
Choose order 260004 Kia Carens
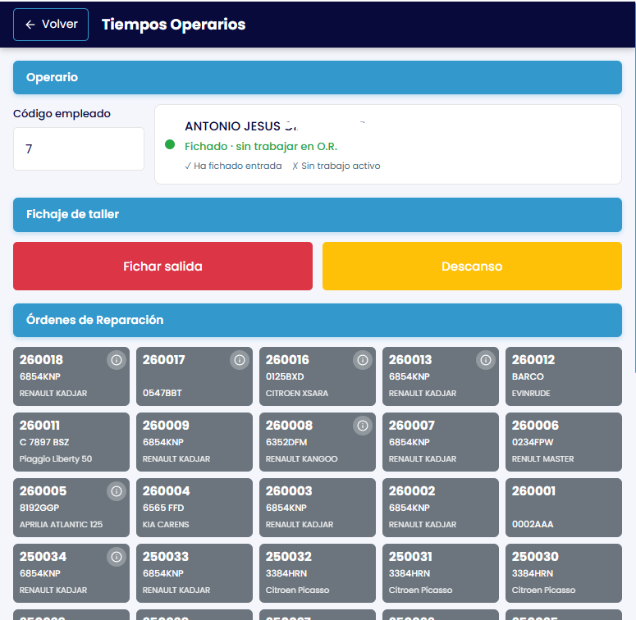(x=194, y=508)
